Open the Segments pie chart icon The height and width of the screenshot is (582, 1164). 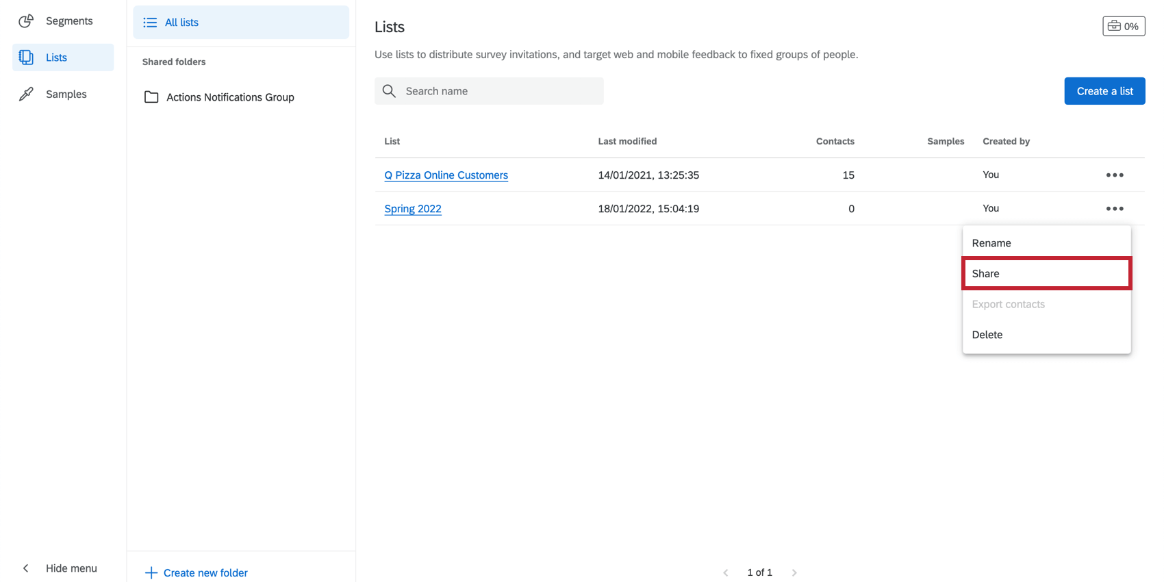coord(26,21)
